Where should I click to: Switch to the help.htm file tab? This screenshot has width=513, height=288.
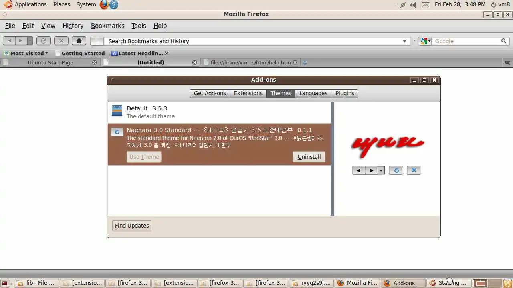[x=250, y=62]
